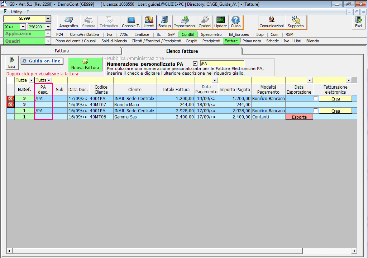Screen dimensions: 368x258
Task: Open the Tutte filter above N.Def.
Action: tap(31, 80)
